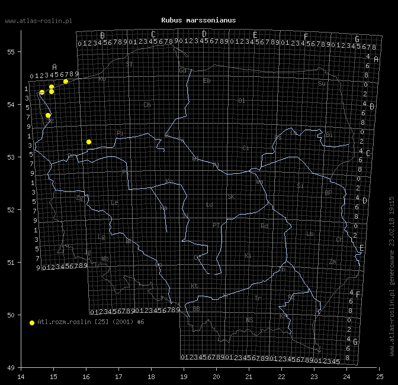This screenshot has width=398, height=385.
Task: Select grid row letter D on the right edge
Action: (365, 200)
